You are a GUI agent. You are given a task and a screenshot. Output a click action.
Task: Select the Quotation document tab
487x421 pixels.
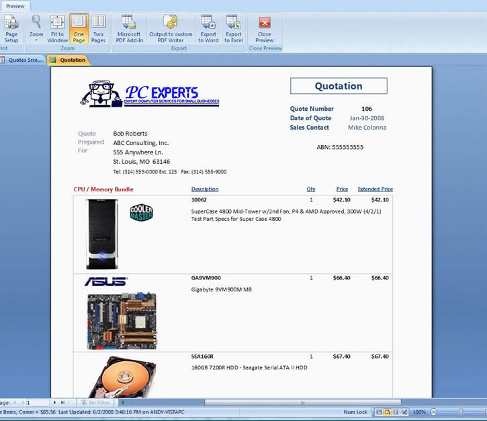click(69, 60)
